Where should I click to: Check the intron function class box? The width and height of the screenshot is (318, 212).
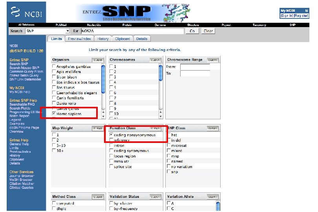coord(111,145)
